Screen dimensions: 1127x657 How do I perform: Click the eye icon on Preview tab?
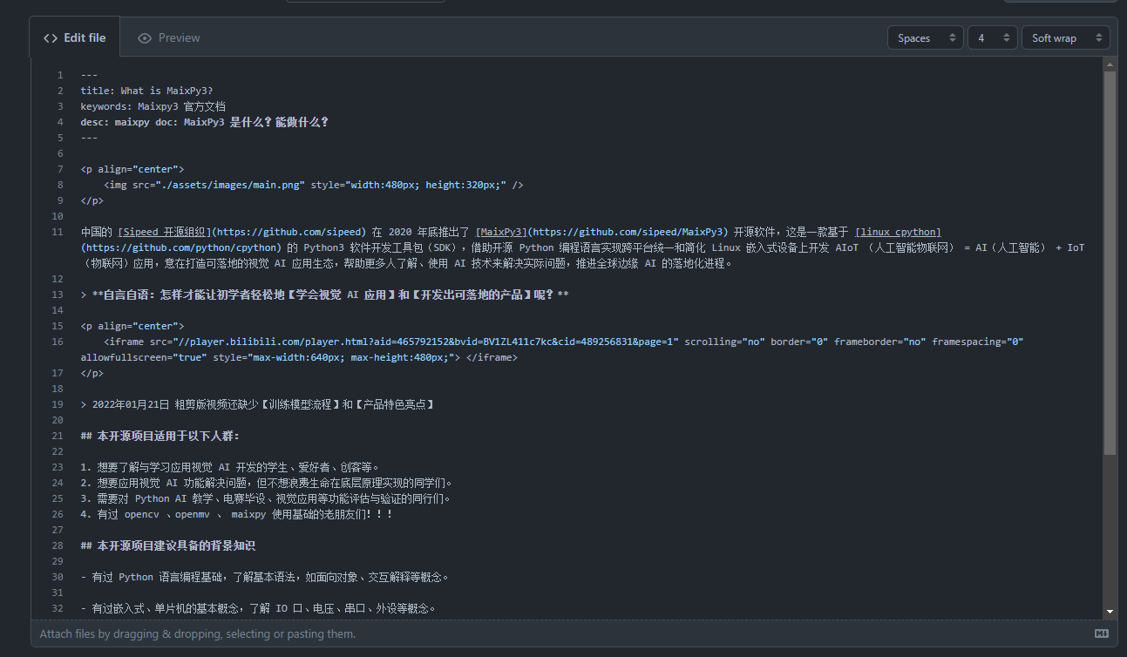145,38
